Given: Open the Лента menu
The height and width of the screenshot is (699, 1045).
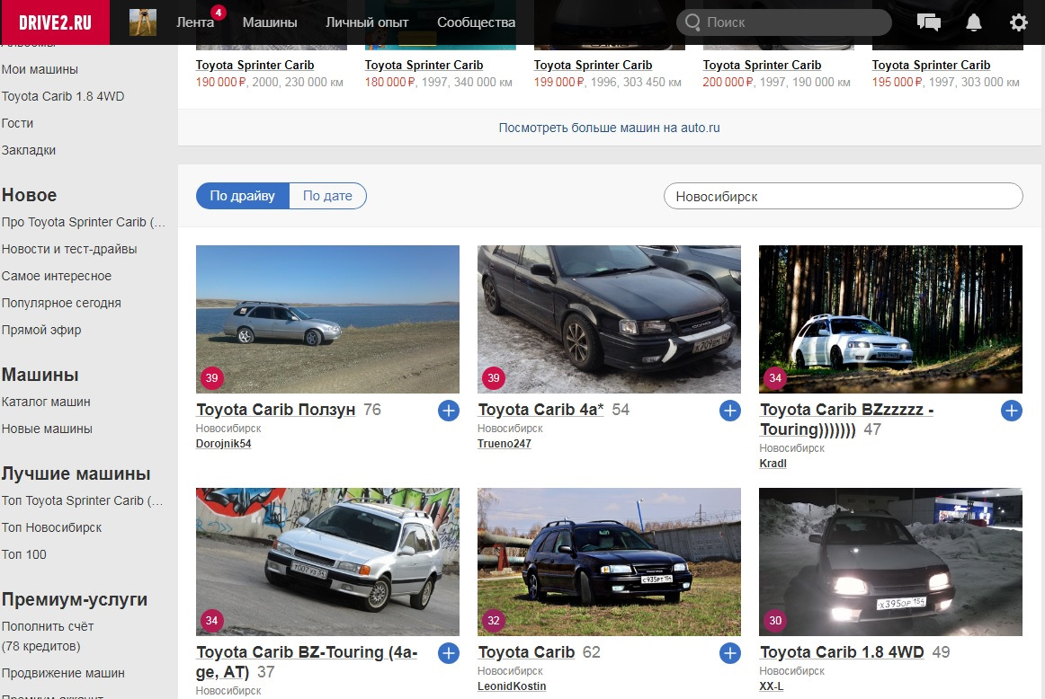Looking at the screenshot, I should pyautogui.click(x=195, y=22).
